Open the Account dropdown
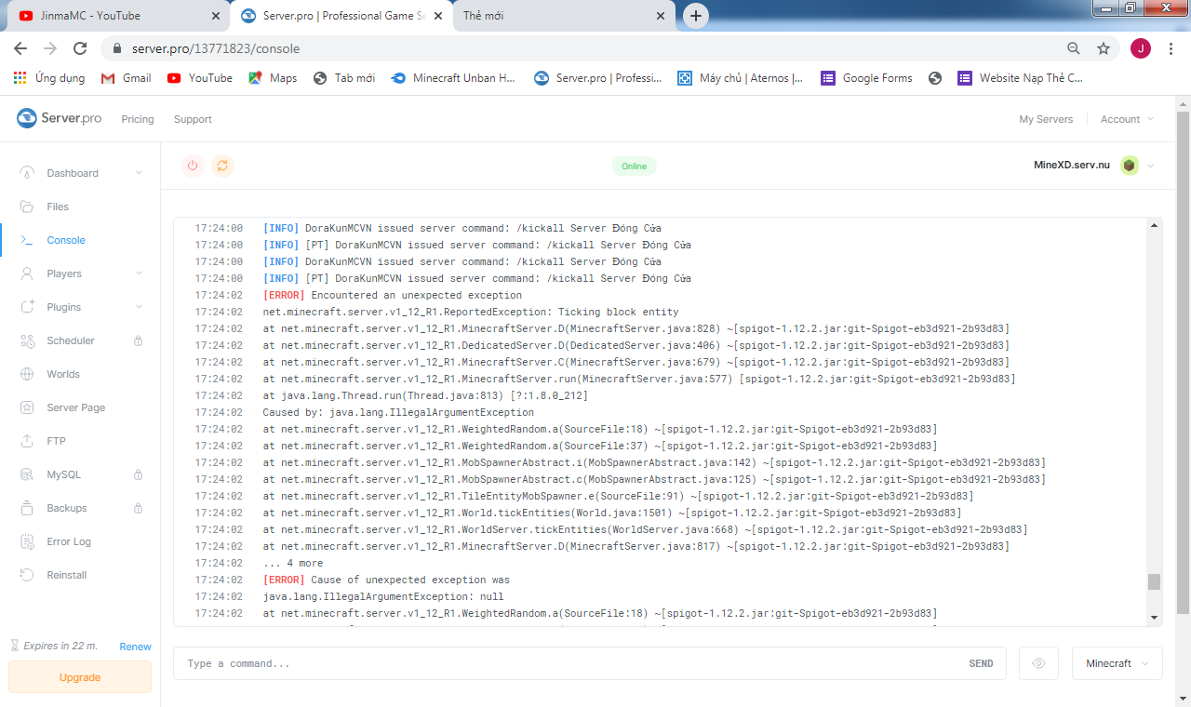Screen dimensions: 1191x707 point(1127,119)
